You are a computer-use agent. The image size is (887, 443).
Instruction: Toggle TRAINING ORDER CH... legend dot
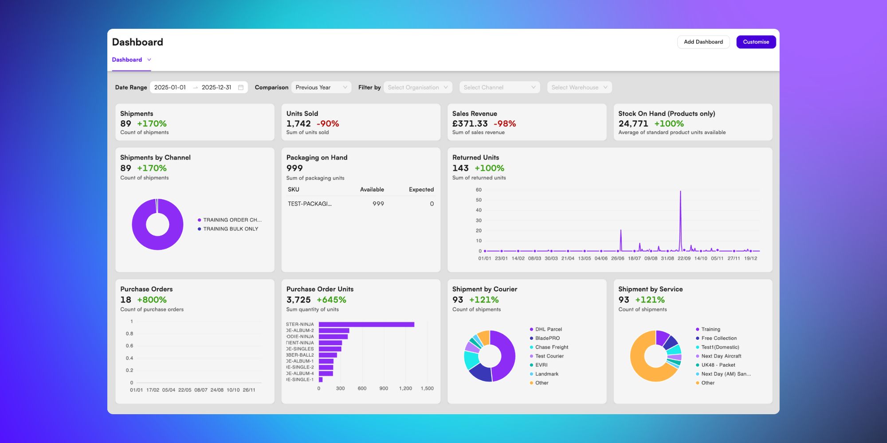(x=200, y=220)
